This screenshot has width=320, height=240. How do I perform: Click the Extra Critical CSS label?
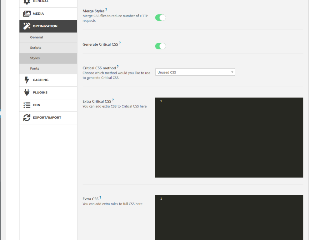(97, 102)
